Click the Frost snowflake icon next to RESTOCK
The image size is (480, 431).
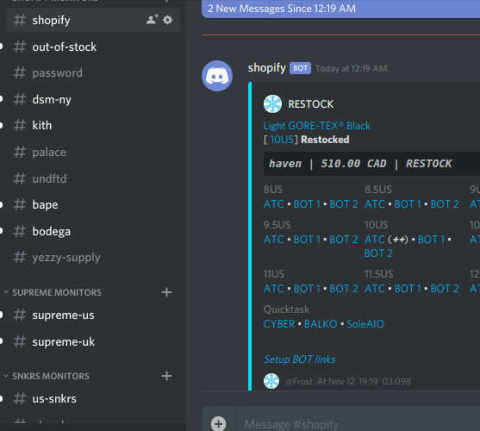coord(273,104)
